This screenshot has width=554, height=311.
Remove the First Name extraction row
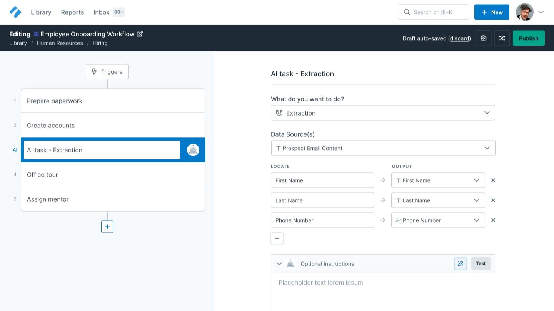click(493, 180)
